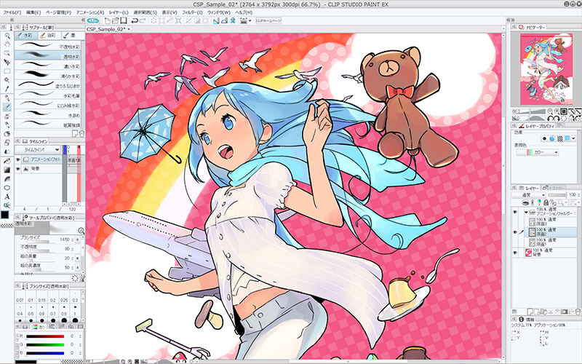Click the save floppy-disk icon
The height and width of the screenshot is (364, 582).
pos(122,20)
